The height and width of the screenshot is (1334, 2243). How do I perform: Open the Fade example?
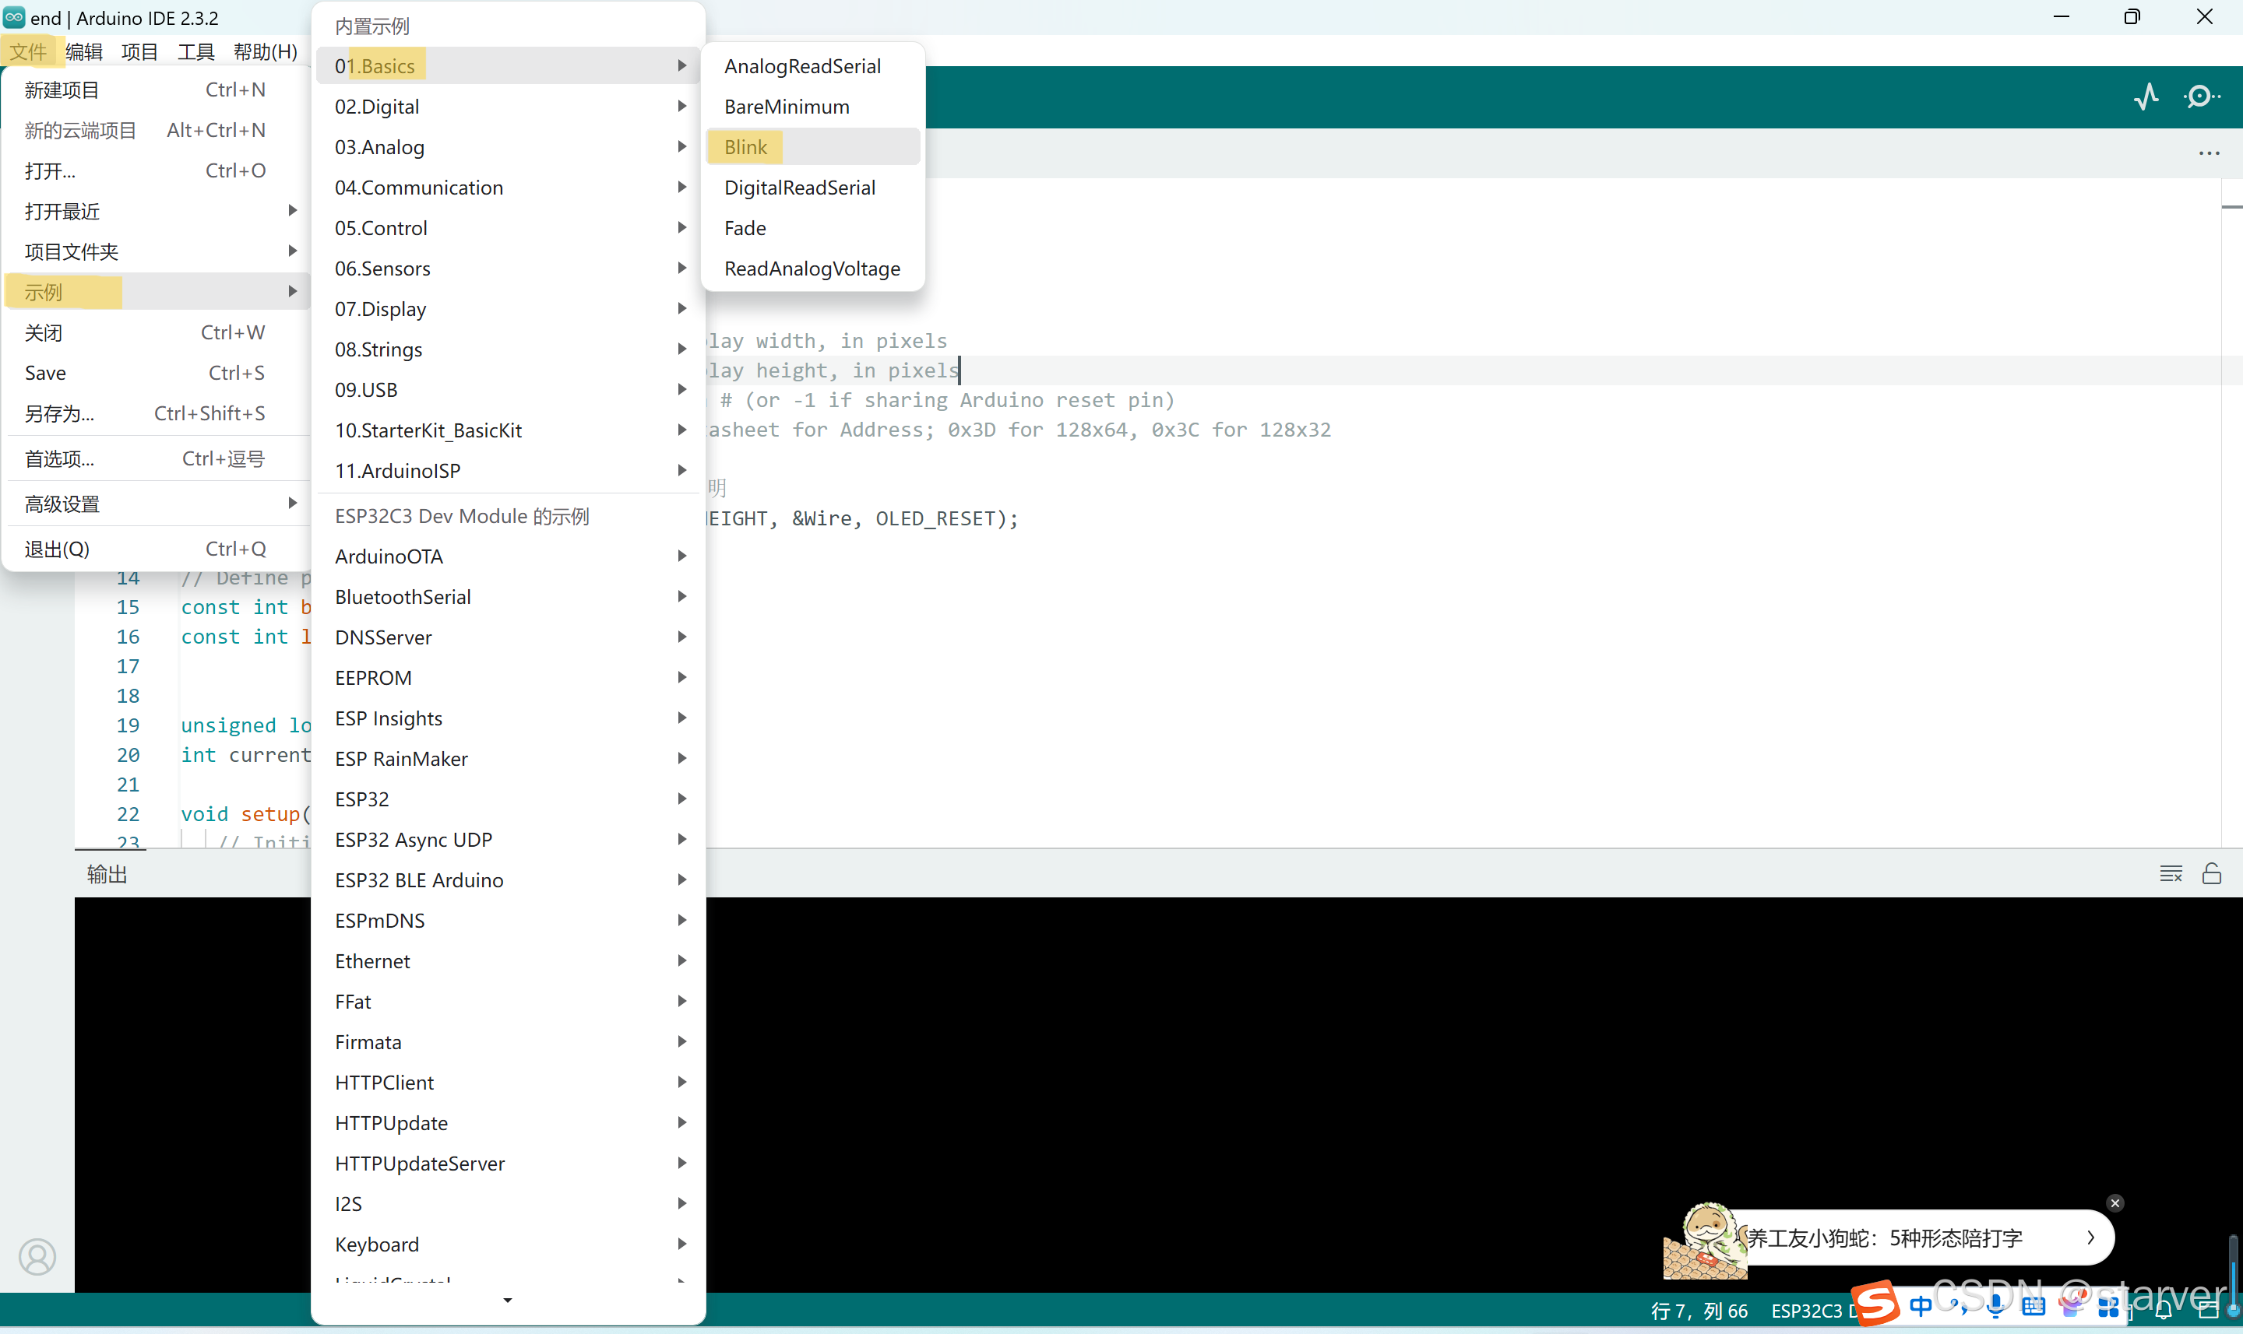pyautogui.click(x=813, y=227)
